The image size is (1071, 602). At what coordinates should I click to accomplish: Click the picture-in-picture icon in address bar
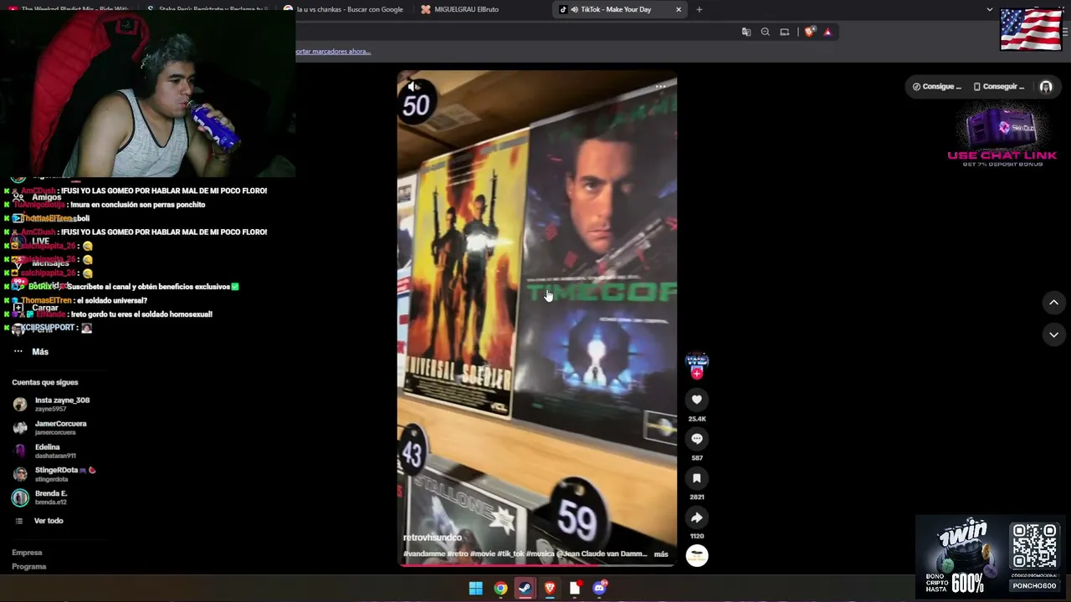pyautogui.click(x=785, y=32)
